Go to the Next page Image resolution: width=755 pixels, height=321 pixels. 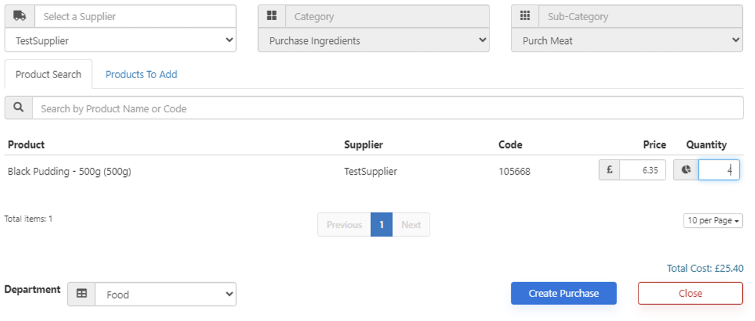click(411, 224)
